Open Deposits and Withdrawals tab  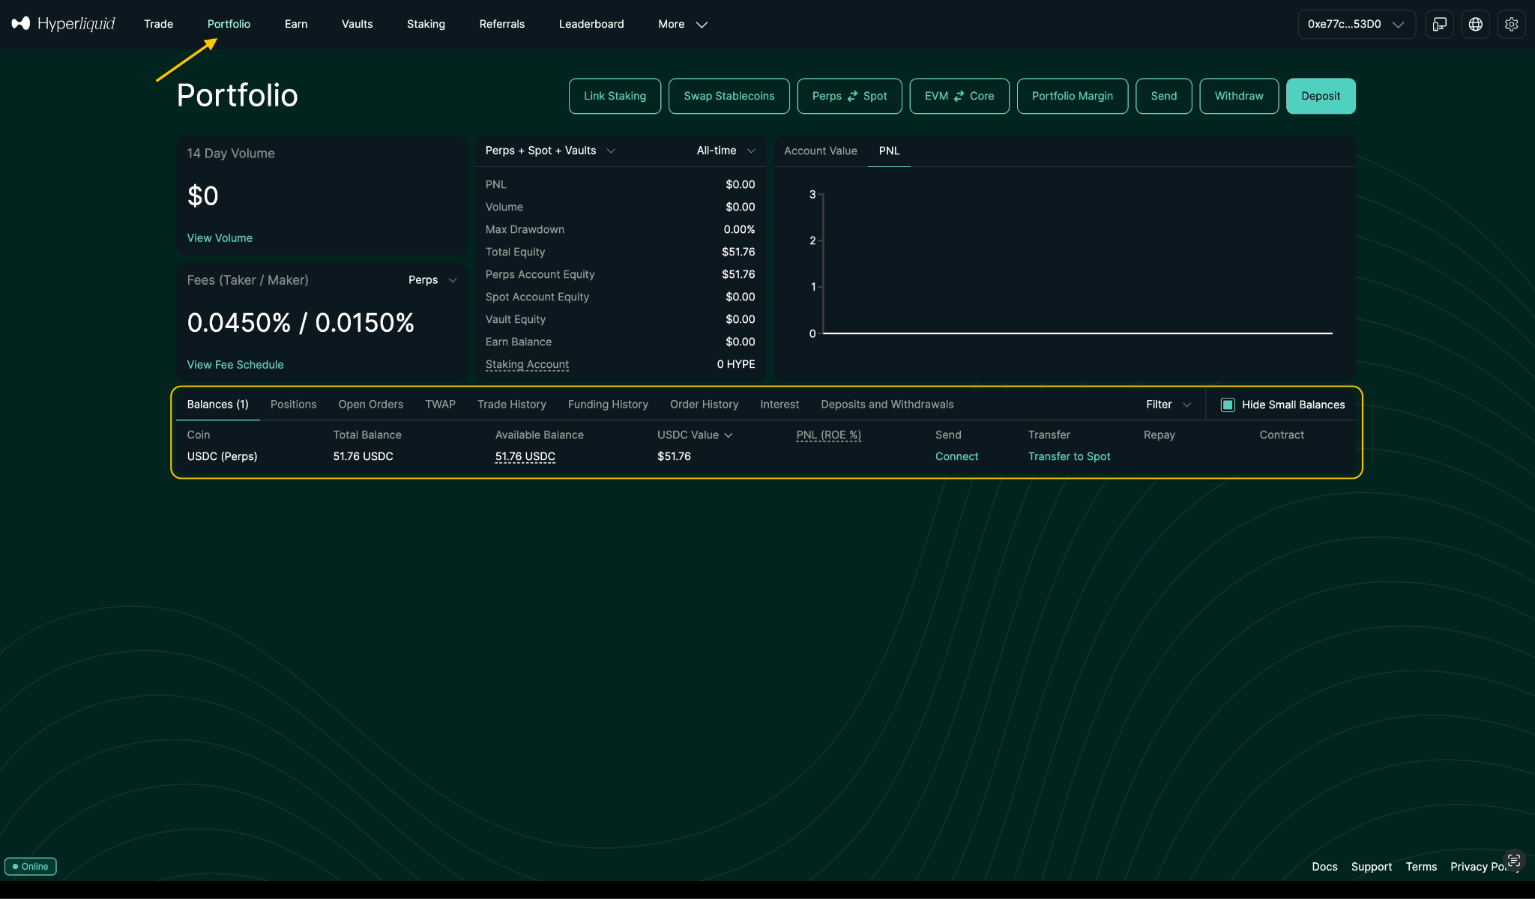click(887, 405)
